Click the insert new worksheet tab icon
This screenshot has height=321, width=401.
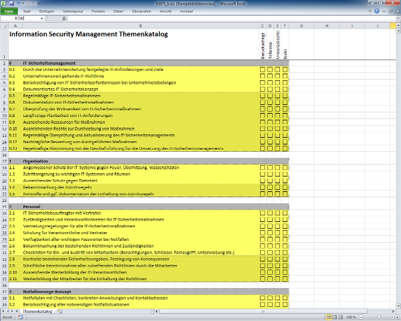coord(61,312)
